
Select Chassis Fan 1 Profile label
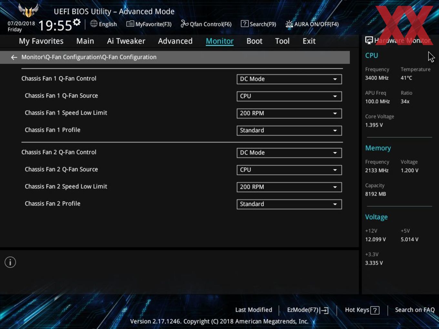53,130
